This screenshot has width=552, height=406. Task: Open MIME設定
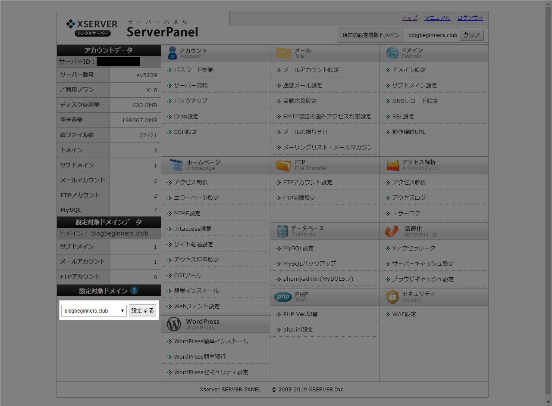[x=187, y=213]
